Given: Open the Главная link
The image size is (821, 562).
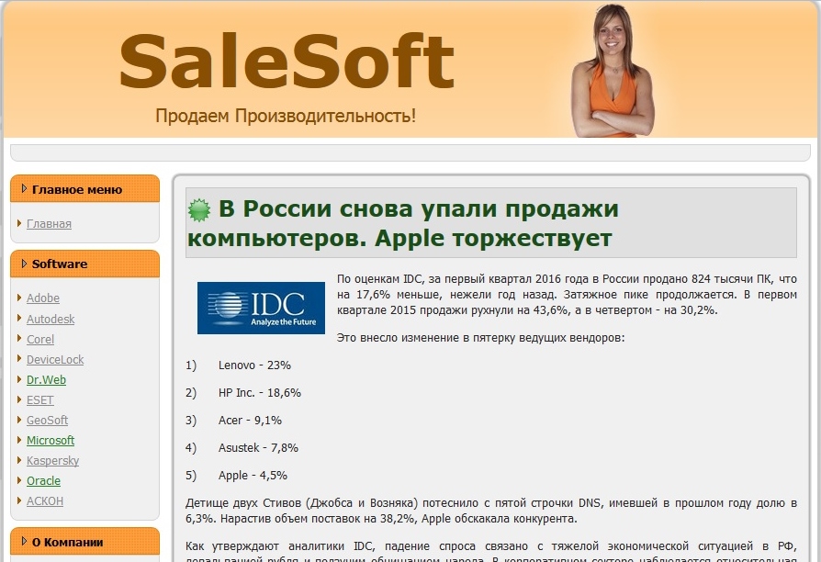Looking at the screenshot, I should (49, 224).
